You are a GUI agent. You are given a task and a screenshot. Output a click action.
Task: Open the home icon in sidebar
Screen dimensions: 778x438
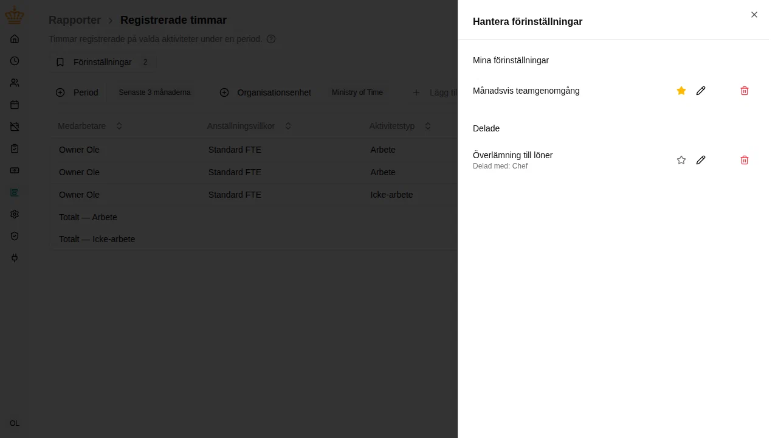(x=15, y=39)
